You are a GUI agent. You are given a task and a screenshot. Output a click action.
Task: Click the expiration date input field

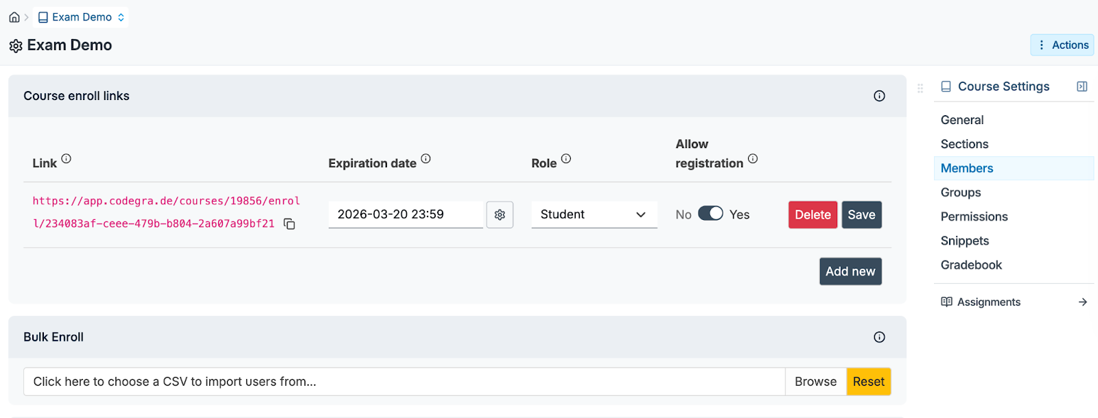click(405, 214)
